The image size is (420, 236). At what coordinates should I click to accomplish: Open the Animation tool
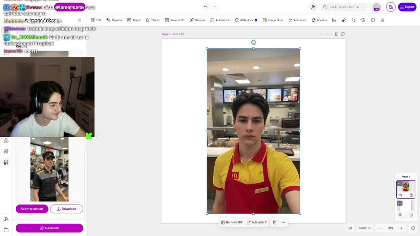[297, 20]
